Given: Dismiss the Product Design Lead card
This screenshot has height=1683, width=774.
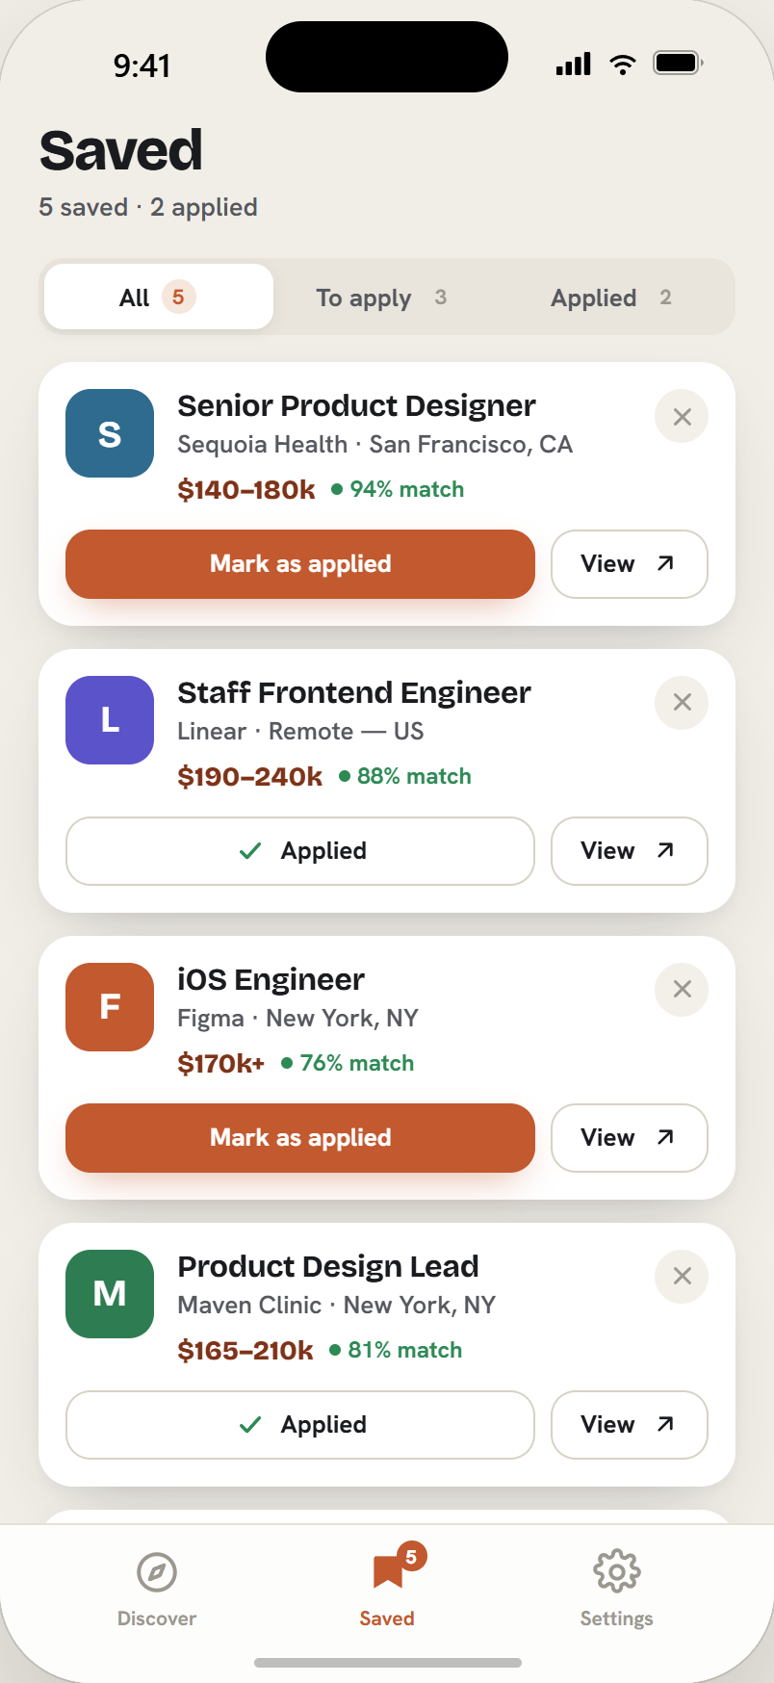Looking at the screenshot, I should click(x=682, y=1277).
